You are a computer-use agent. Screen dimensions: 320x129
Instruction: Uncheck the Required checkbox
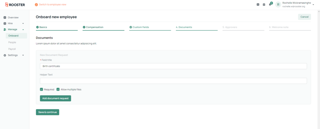(42, 89)
